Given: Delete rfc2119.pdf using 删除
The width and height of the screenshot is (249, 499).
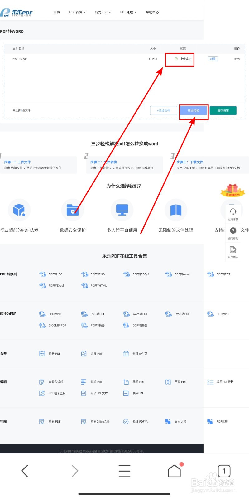Looking at the screenshot, I should pyautogui.click(x=237, y=59).
